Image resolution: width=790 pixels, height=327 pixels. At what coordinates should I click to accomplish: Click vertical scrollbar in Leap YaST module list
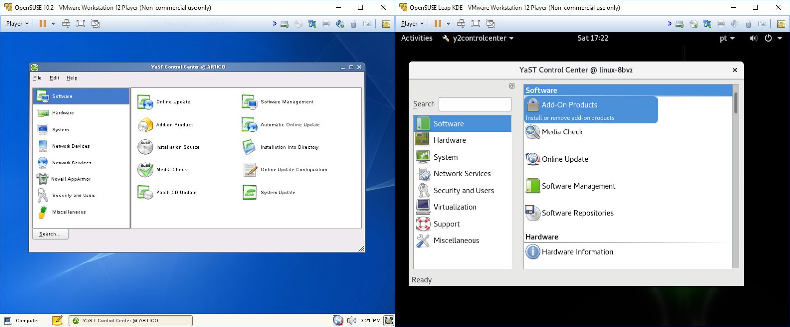[735, 102]
